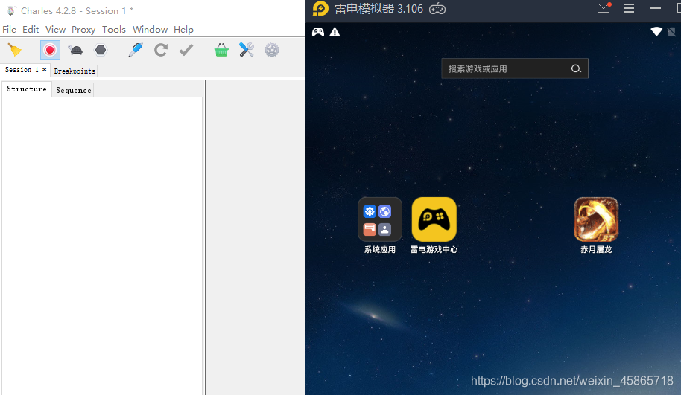Toggle throttling with the turtle icon
Image resolution: width=681 pixels, height=395 pixels.
click(x=75, y=50)
